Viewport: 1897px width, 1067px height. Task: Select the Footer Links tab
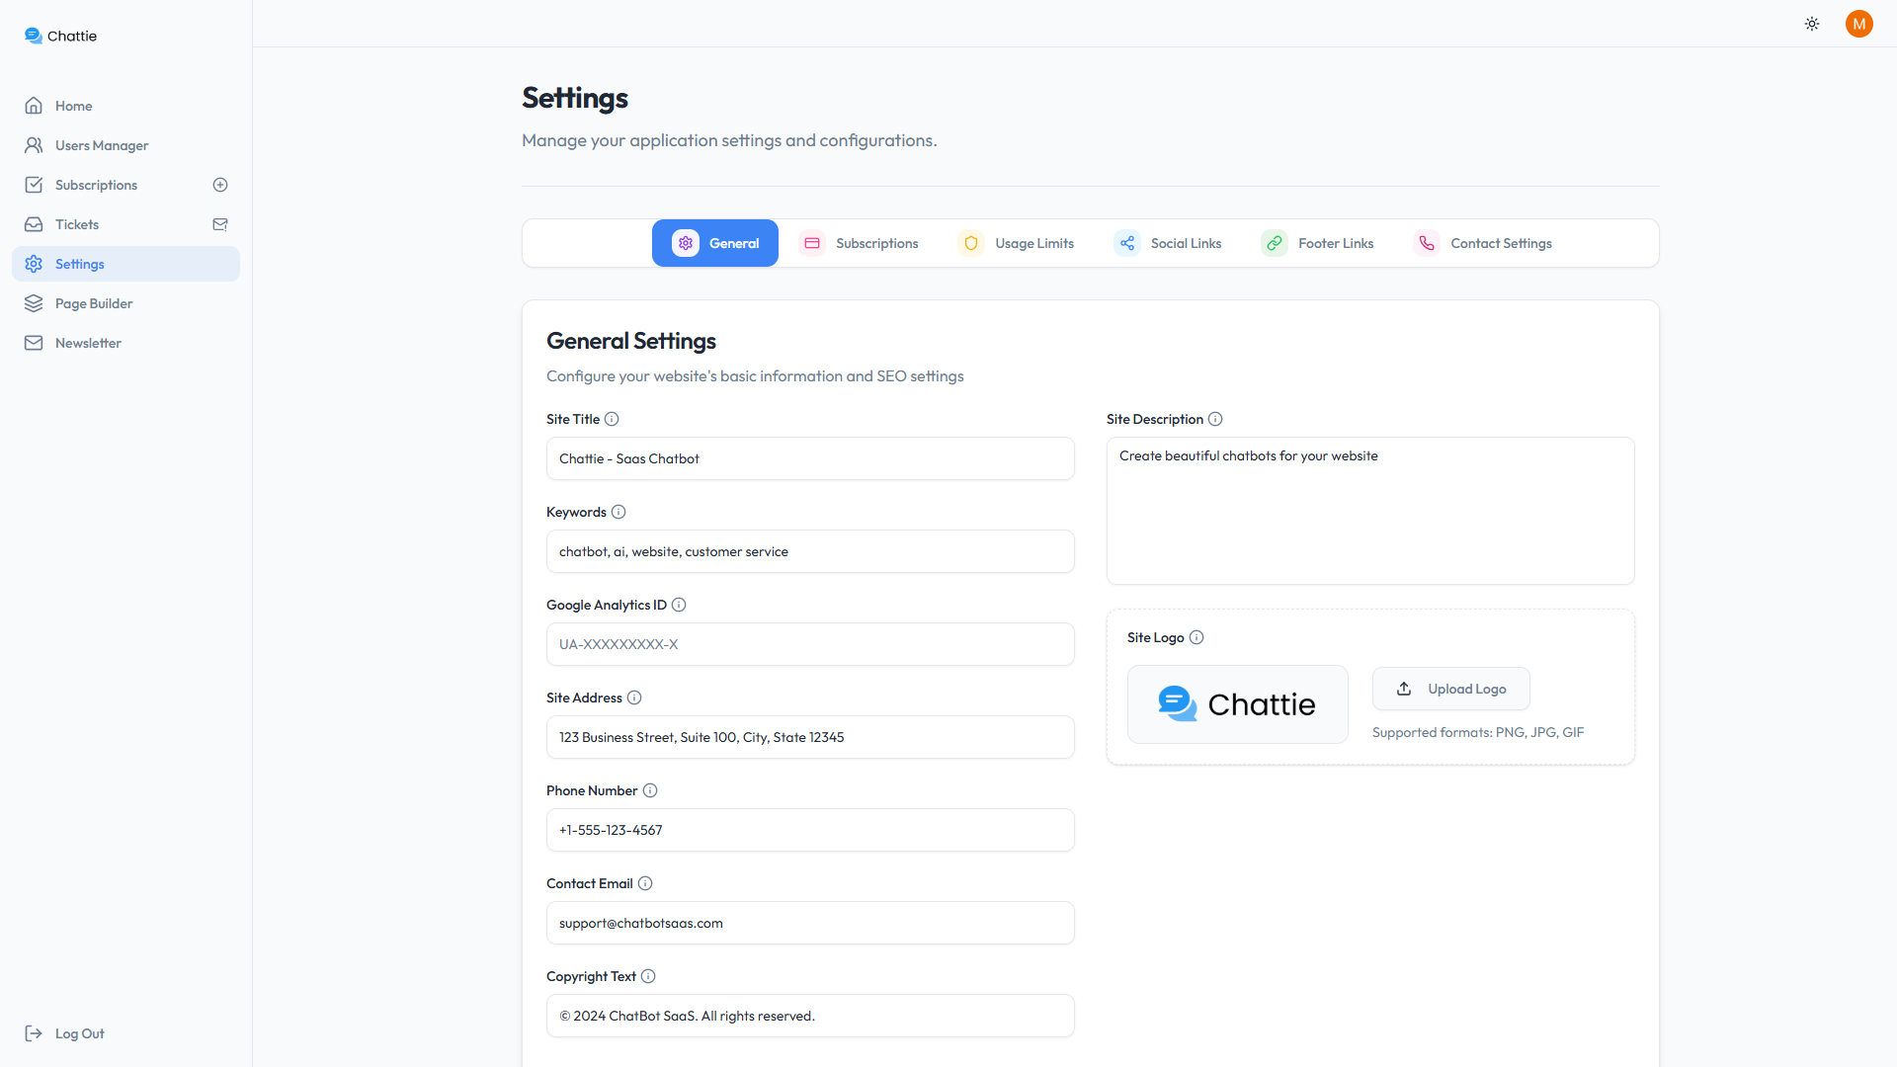click(x=1318, y=243)
